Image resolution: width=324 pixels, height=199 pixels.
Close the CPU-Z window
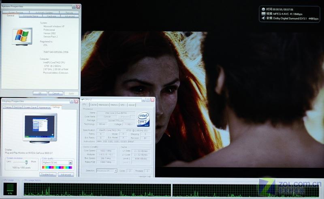153,100
